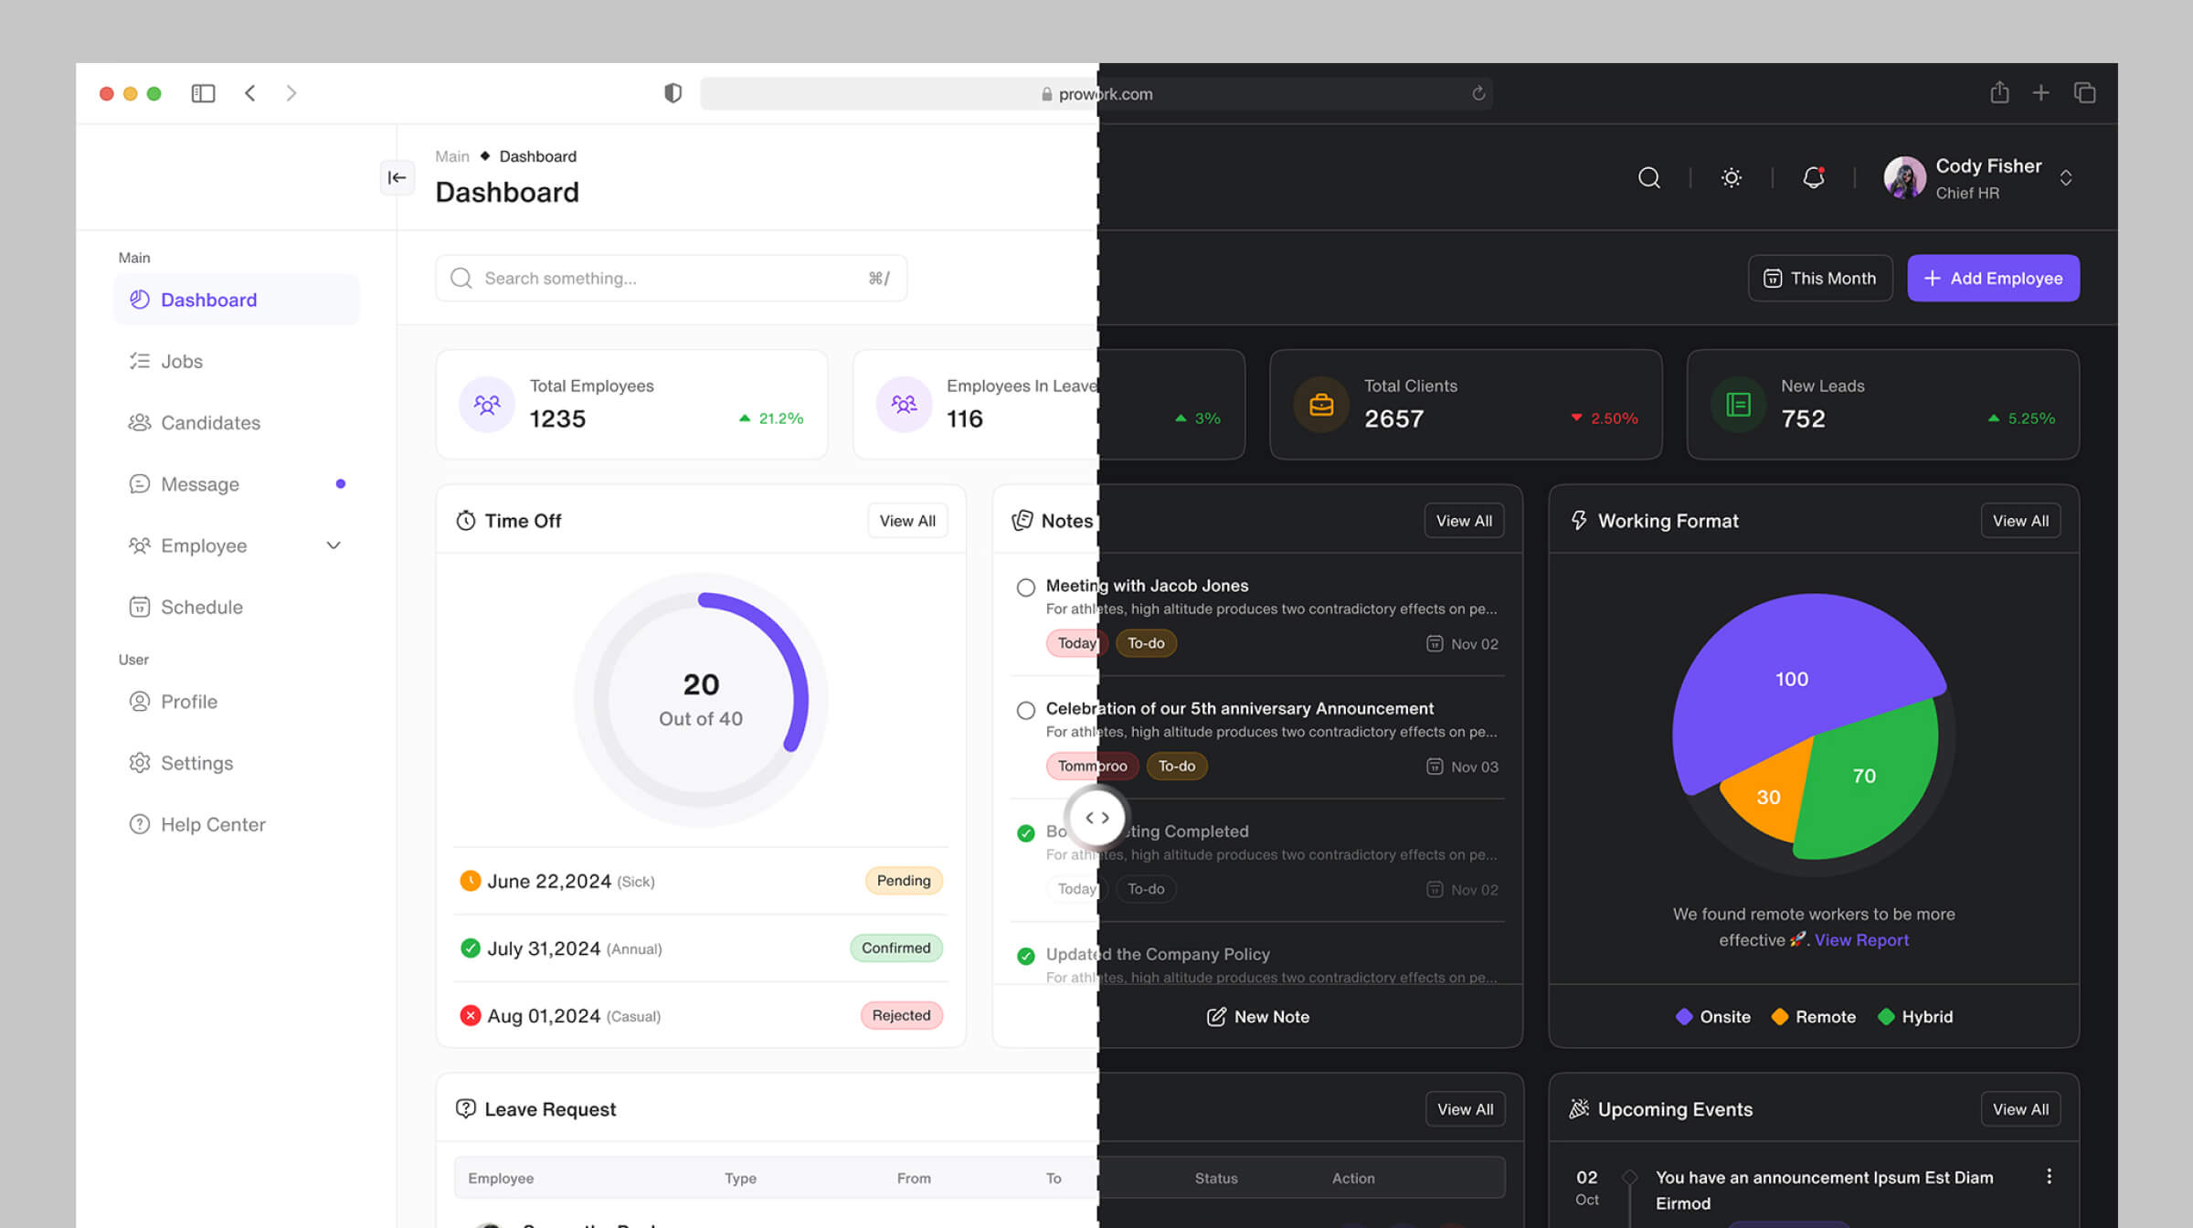Screen dimensions: 2193x1228
Task: Expand the Employee submenu chevron
Action: click(x=334, y=545)
